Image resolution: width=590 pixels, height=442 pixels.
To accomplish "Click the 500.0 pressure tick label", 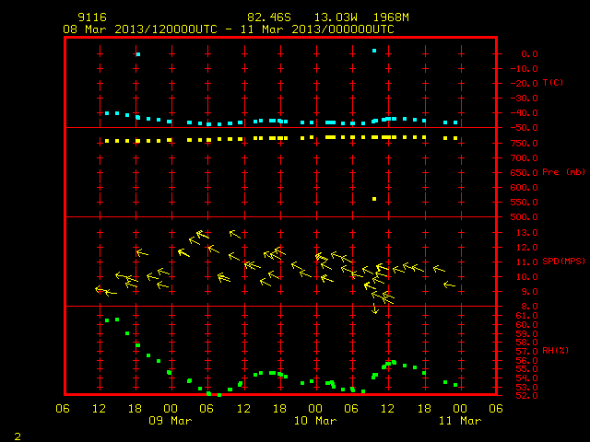I will [524, 217].
